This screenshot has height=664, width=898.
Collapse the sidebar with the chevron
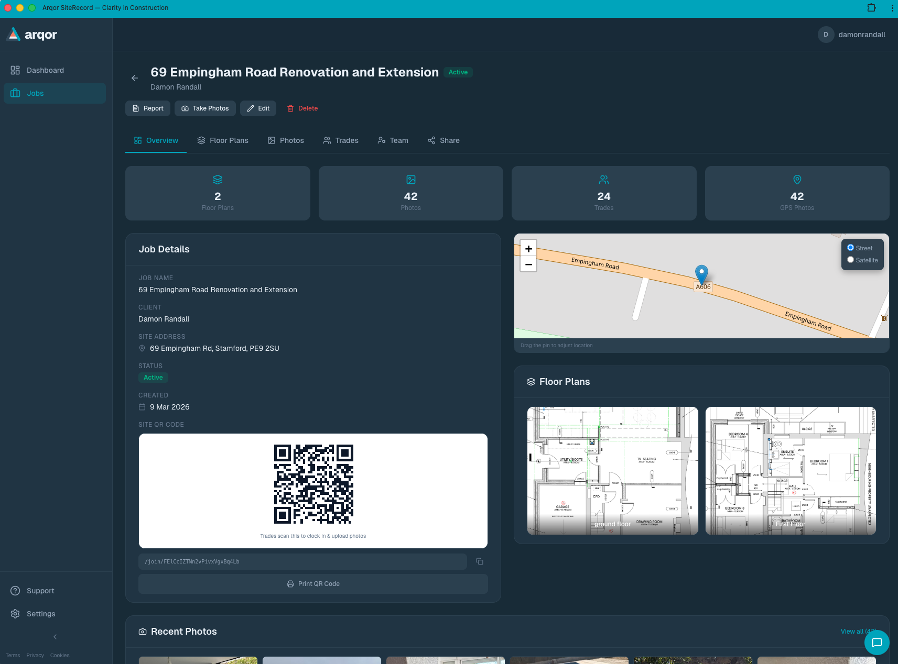(55, 637)
